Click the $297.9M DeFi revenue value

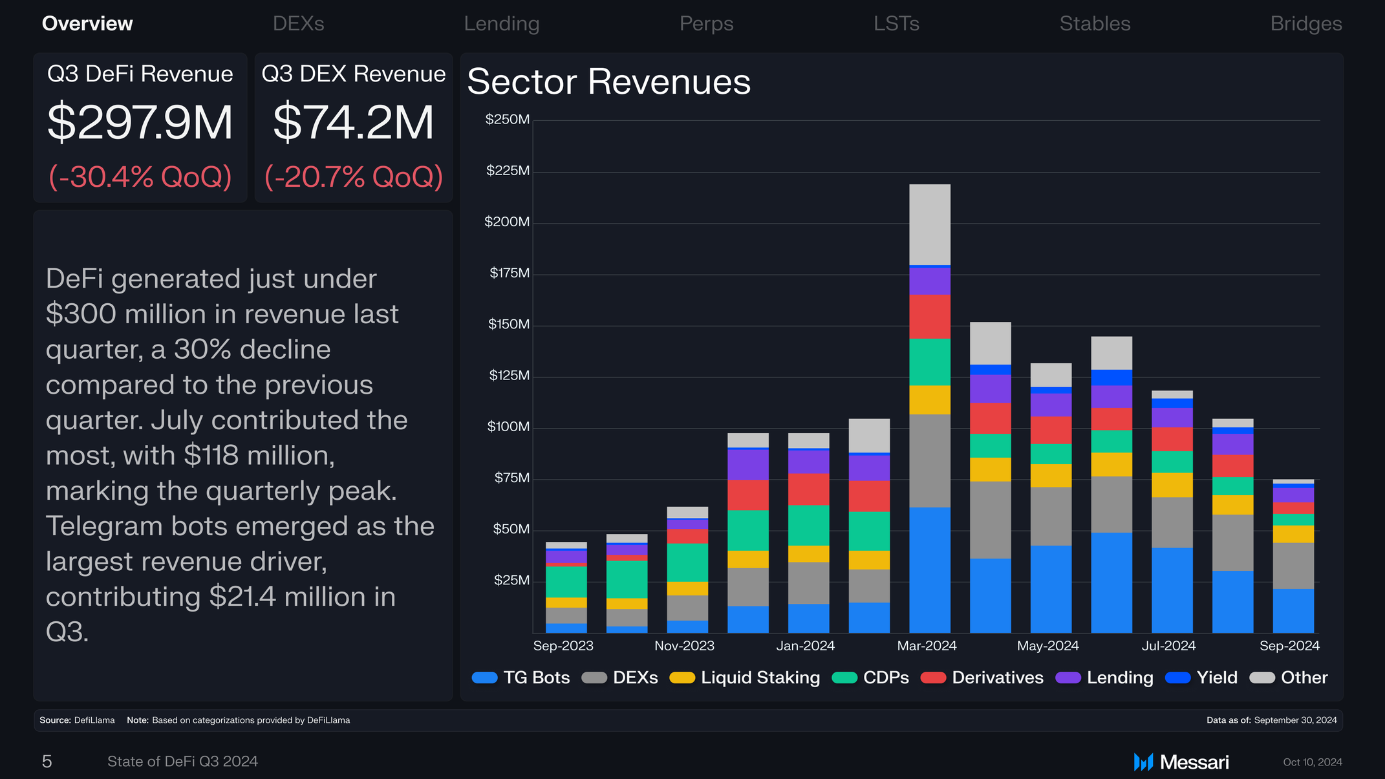(x=140, y=122)
